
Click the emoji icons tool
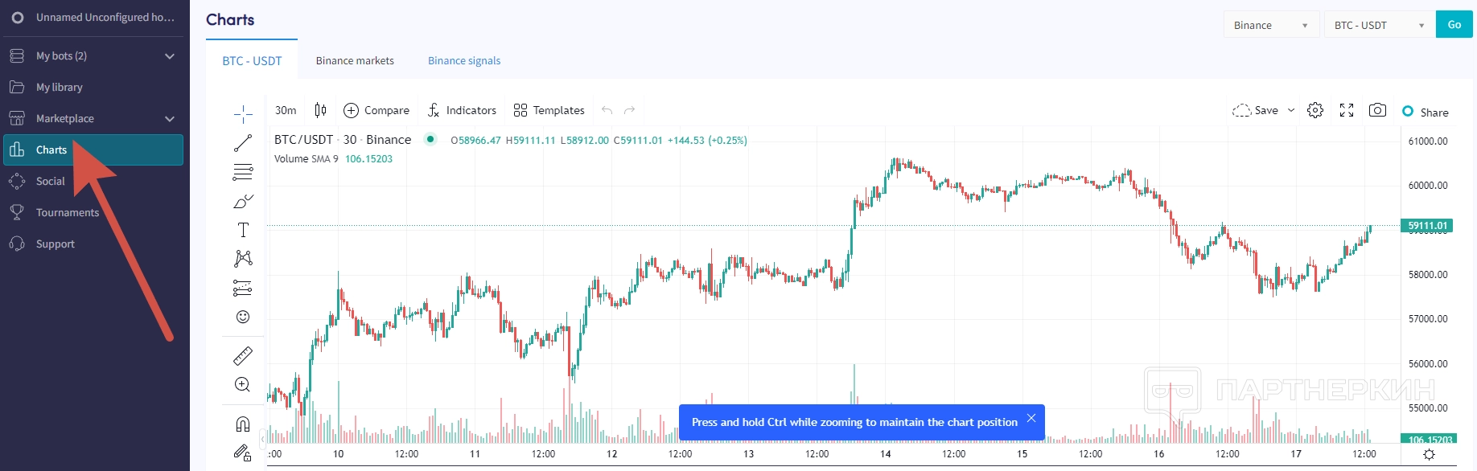point(243,317)
